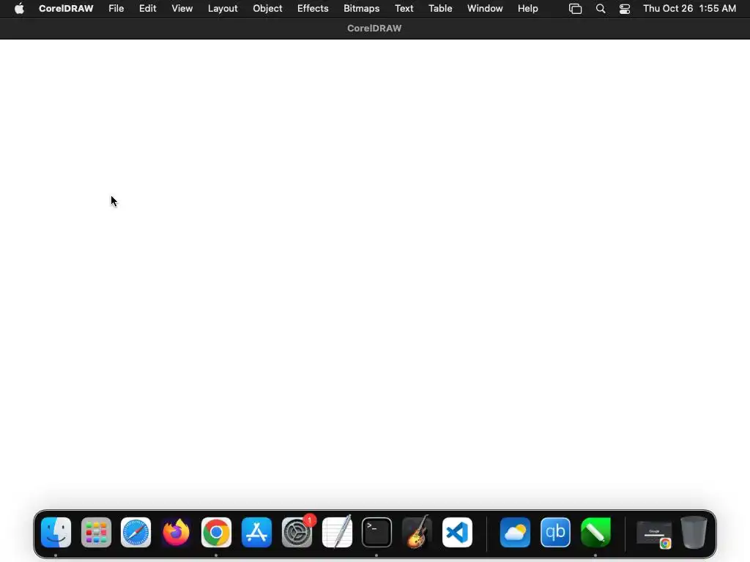The width and height of the screenshot is (750, 562).
Task: Open the Window menu
Action: 485,9
